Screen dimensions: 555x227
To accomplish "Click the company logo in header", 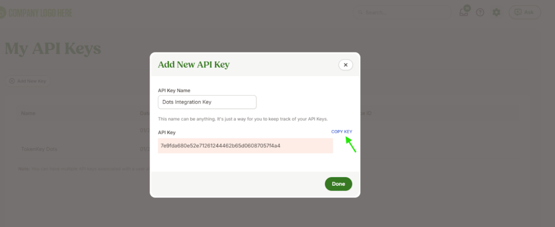I will tap(36, 14).
